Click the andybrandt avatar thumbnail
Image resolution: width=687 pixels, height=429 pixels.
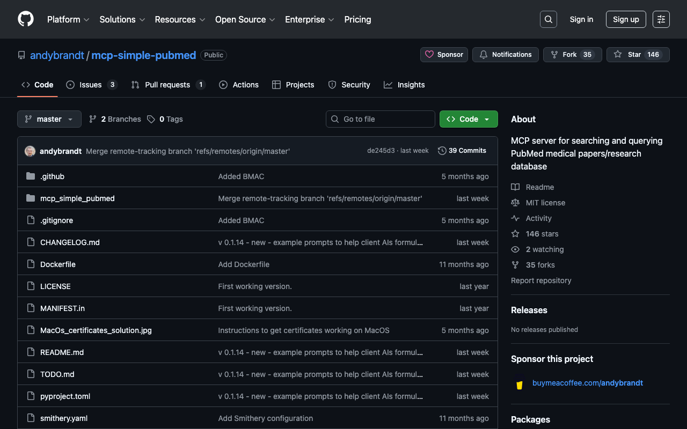tap(30, 151)
